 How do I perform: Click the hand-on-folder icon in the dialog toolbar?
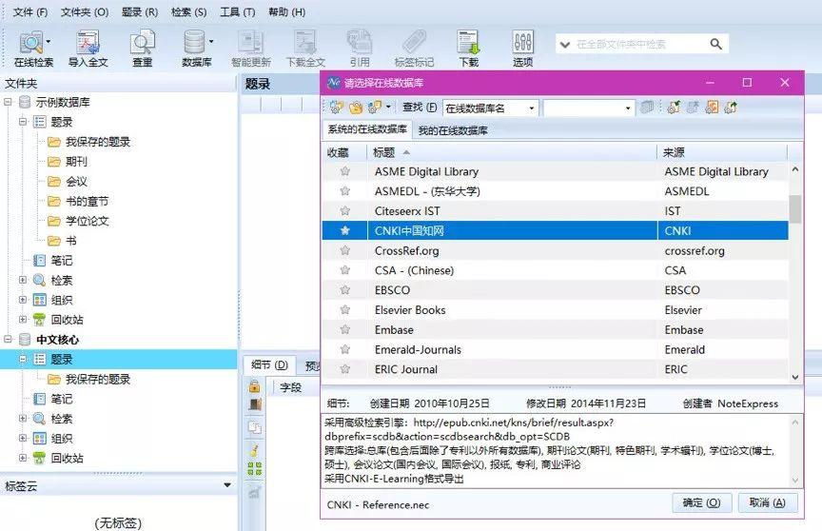tap(356, 108)
